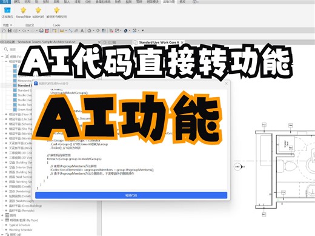315x236 pixels.
Task: Click the Print icon in quick access toolbar
Action: click(41, 31)
